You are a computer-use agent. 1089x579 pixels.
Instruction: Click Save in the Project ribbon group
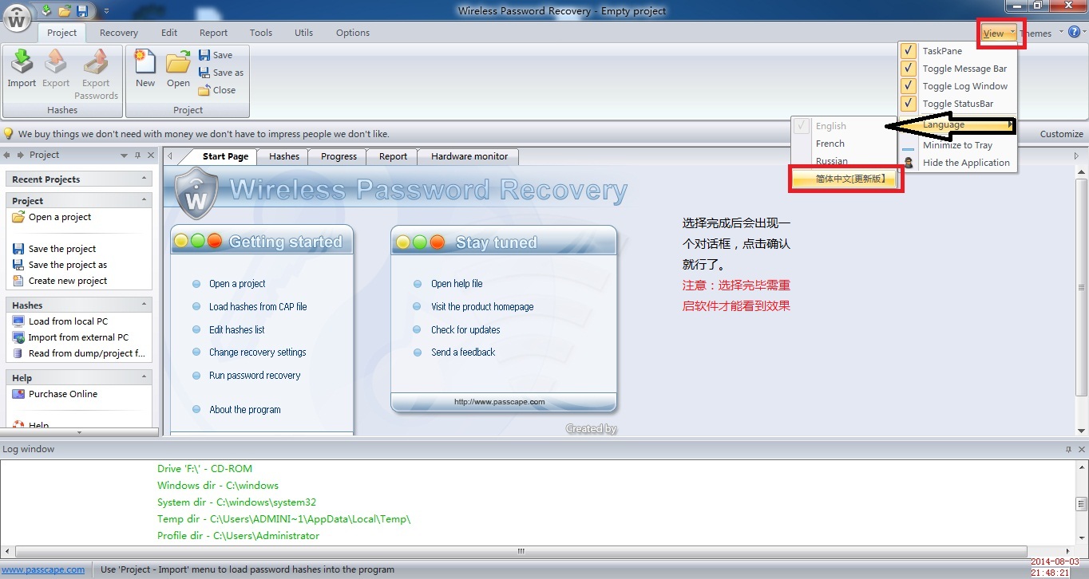tap(216, 55)
